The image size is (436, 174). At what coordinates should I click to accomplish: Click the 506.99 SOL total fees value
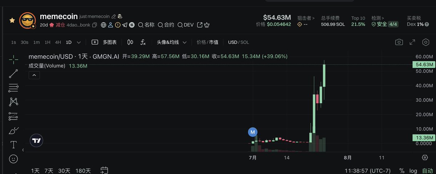click(x=333, y=24)
